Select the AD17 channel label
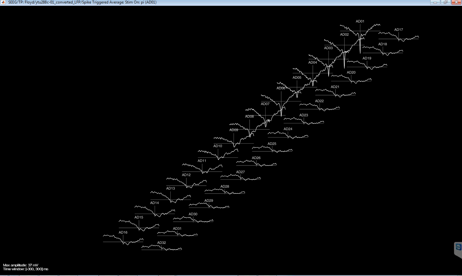Screen dimensions: 462x276 tap(398, 30)
